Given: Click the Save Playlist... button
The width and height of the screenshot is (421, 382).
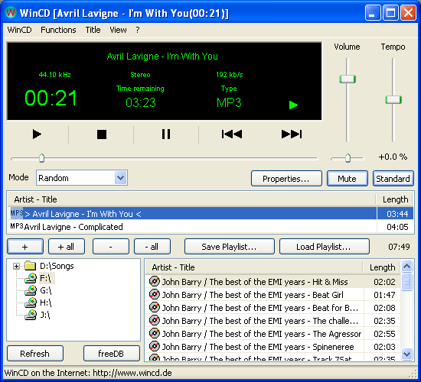Looking at the screenshot, I should 230,247.
